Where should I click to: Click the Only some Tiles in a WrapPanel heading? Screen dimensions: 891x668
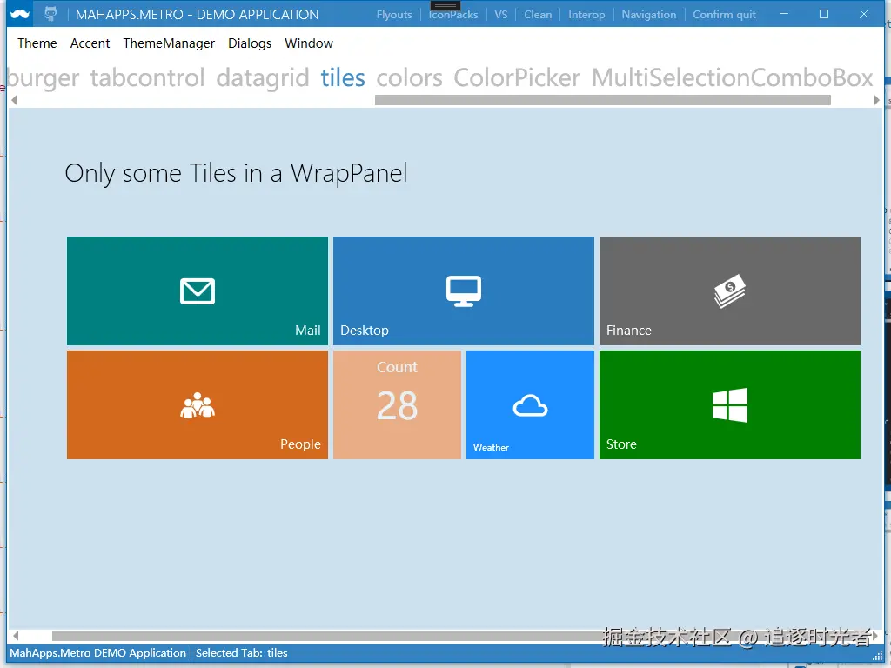pyautogui.click(x=236, y=173)
